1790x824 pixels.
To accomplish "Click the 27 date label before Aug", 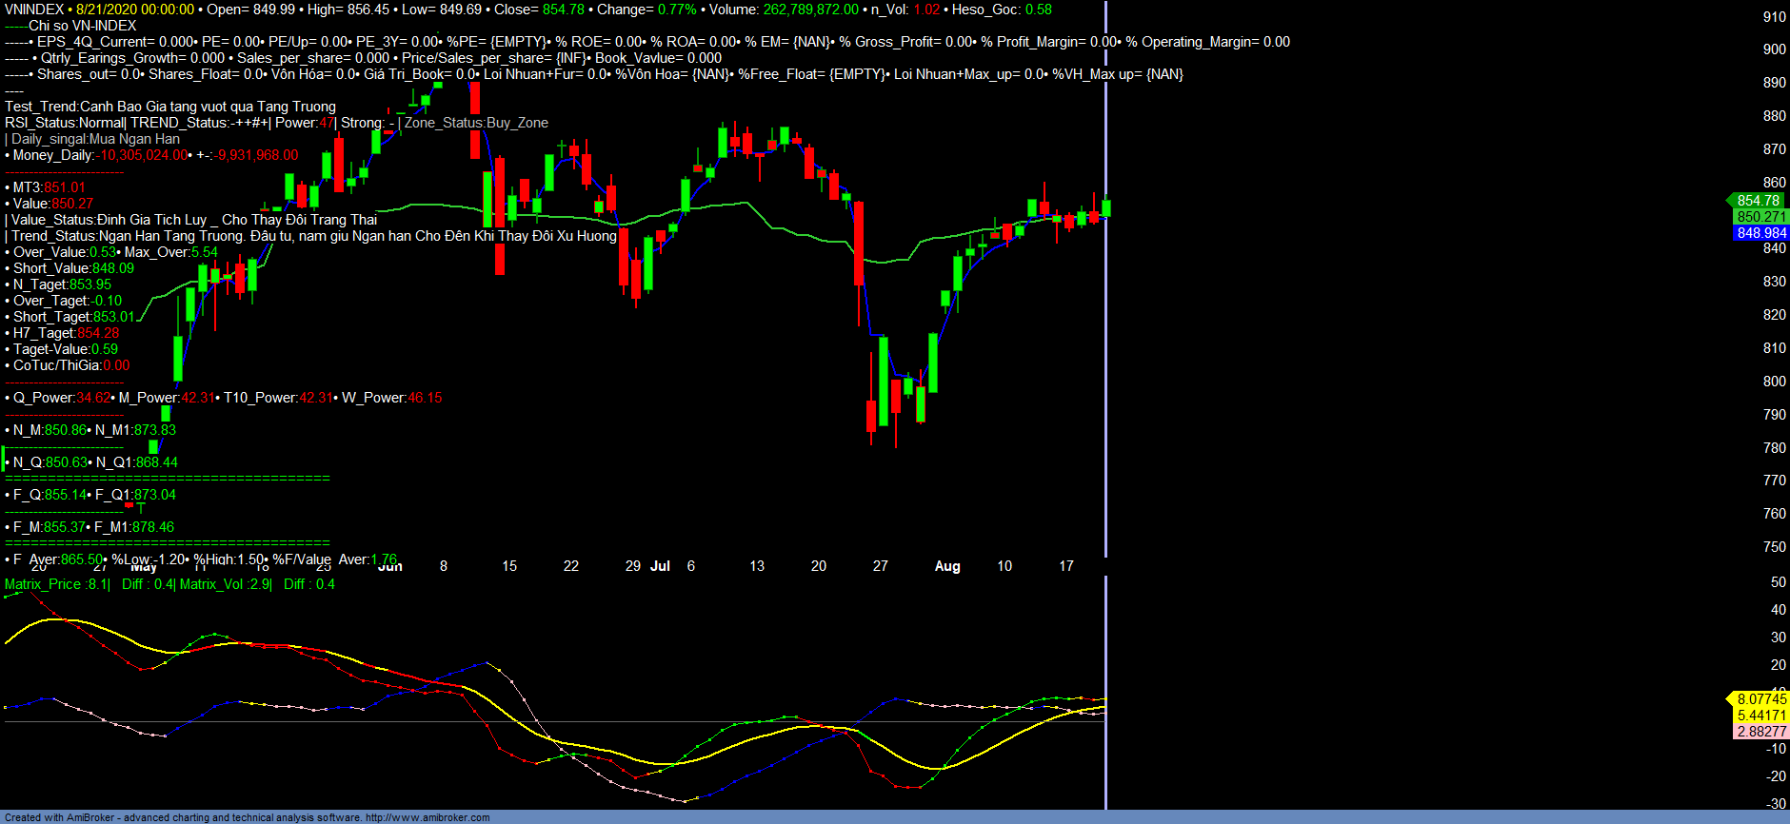I will [881, 566].
